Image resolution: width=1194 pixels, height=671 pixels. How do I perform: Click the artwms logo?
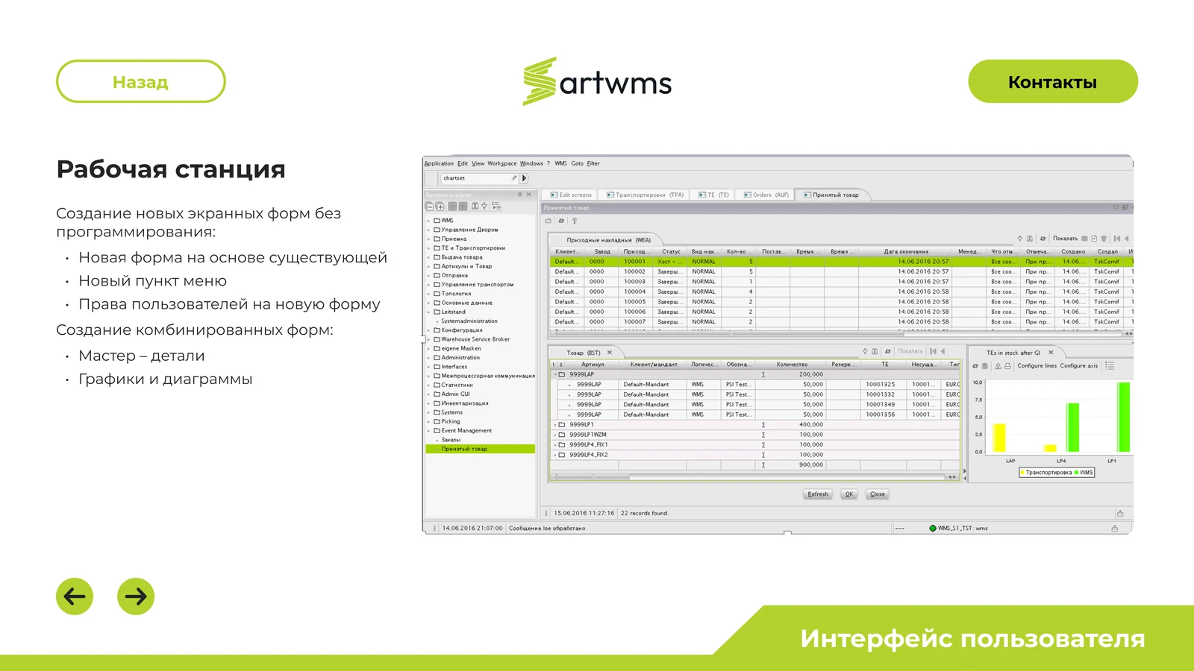597,81
